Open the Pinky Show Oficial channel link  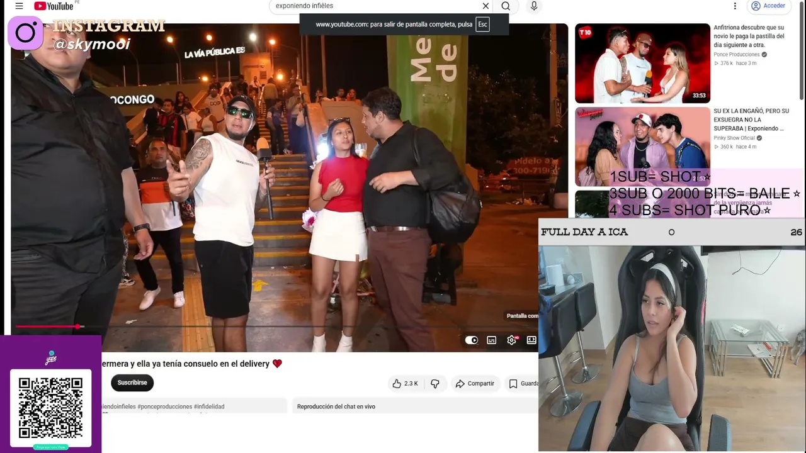pos(734,138)
